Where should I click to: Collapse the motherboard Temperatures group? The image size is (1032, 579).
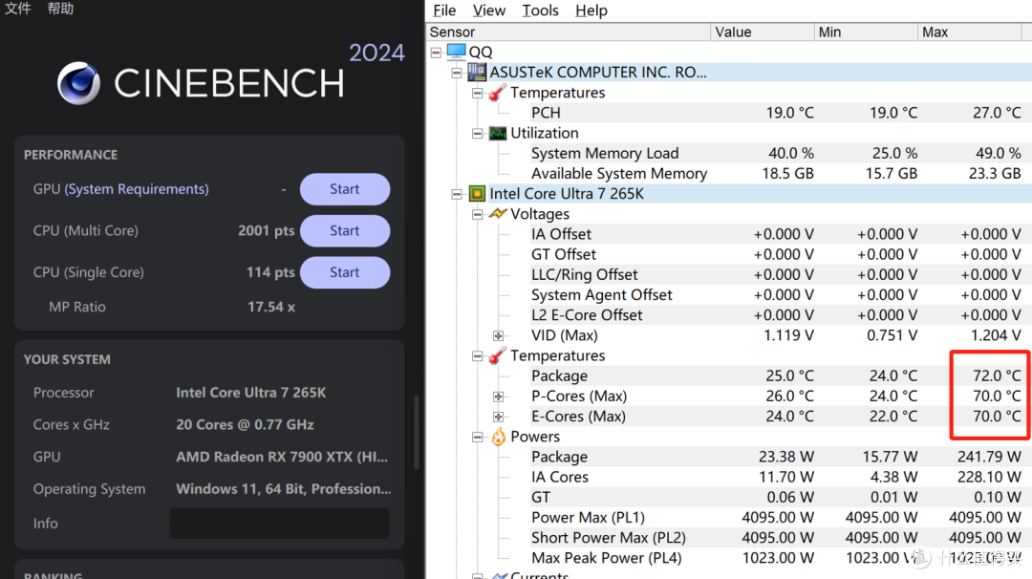point(477,93)
